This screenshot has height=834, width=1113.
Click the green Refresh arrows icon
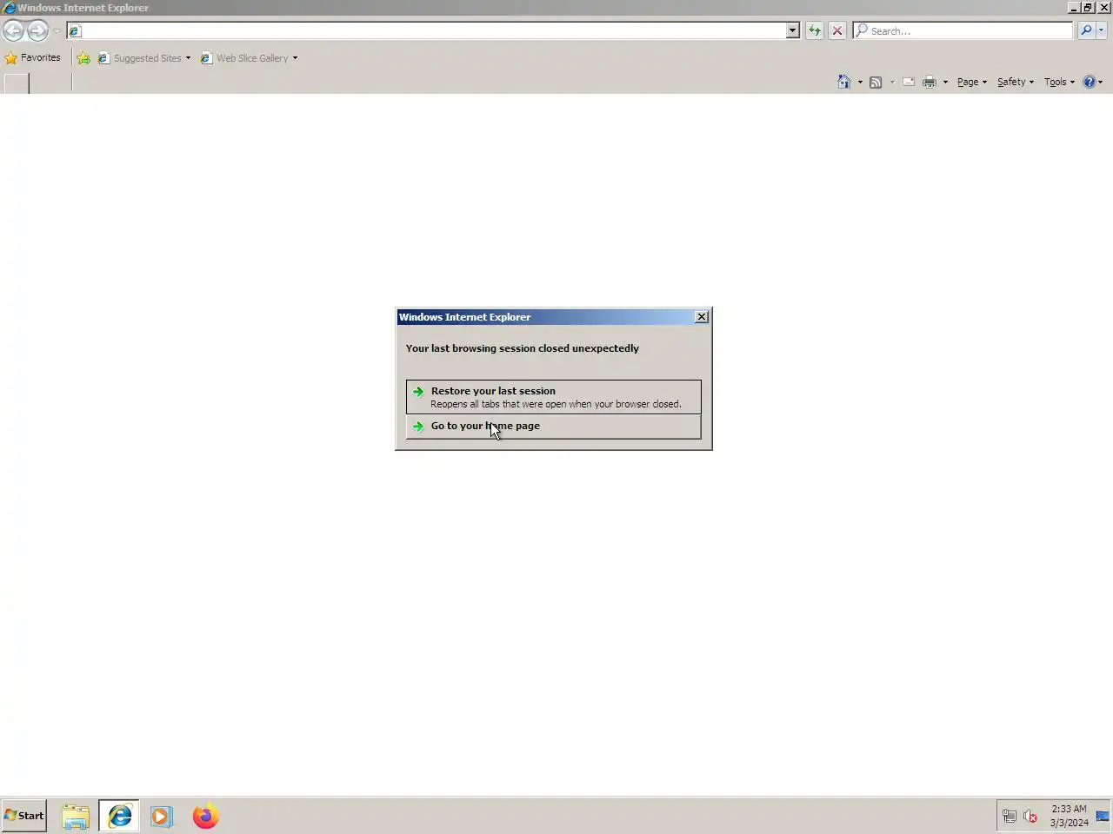[x=814, y=30]
